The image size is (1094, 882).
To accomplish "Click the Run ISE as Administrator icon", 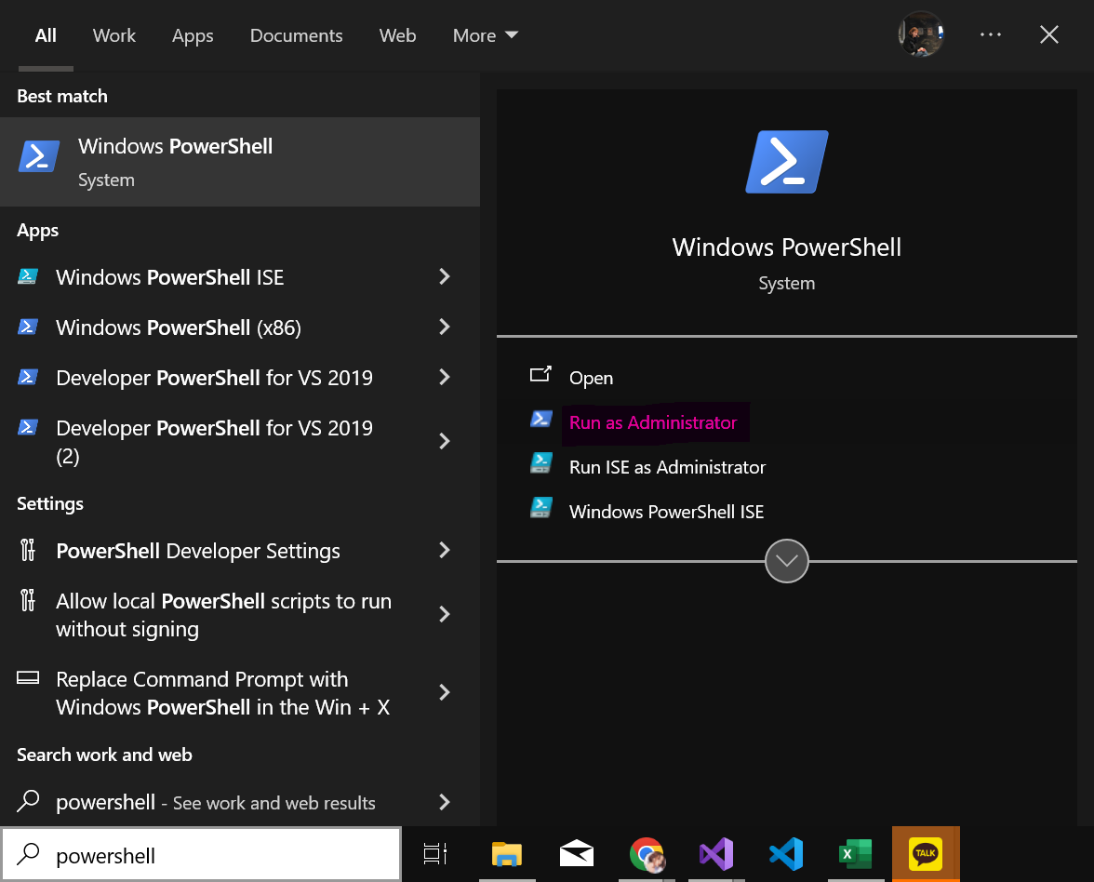I will tap(541, 463).
